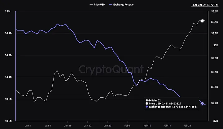Image resolution: width=223 pixels, height=129 pixels.
Task: Click the $3.6K right axis label
Action: point(214,12)
